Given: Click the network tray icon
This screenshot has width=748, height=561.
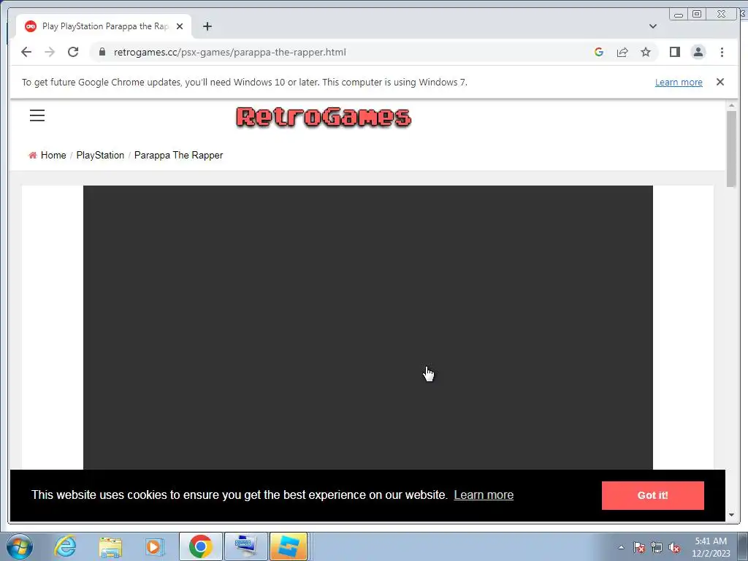Looking at the screenshot, I should click(x=657, y=547).
